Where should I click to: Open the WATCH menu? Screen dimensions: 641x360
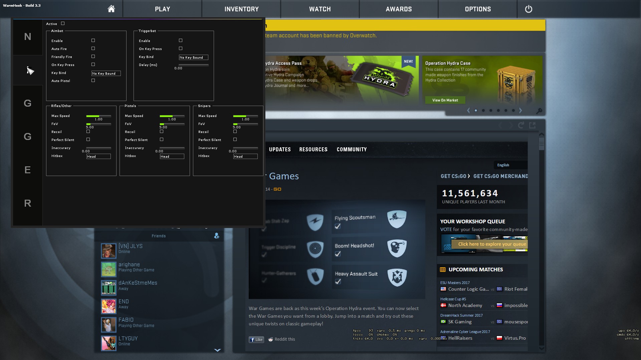tap(320, 9)
